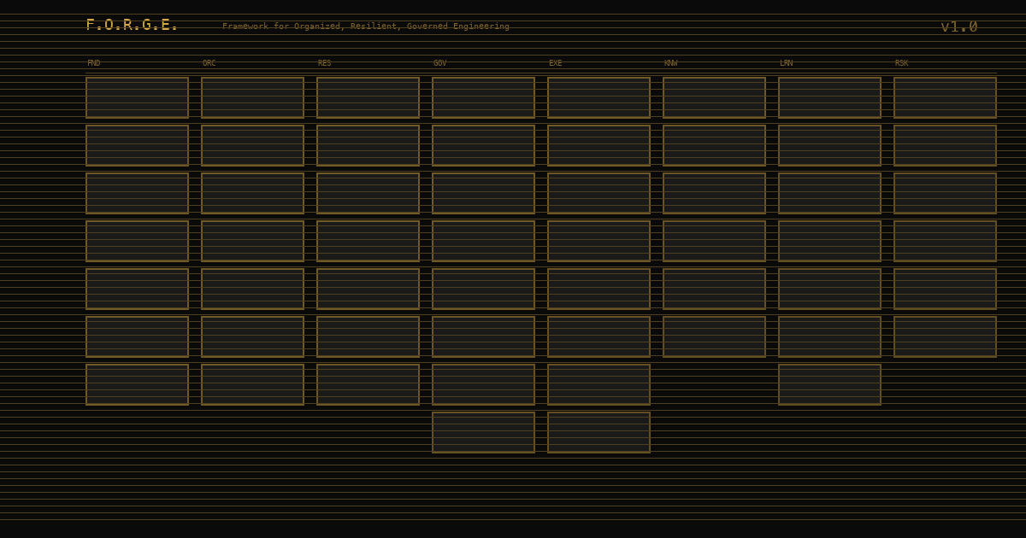Viewport: 1026px width, 538px height.
Task: Click the RSK column header
Action: click(899, 62)
